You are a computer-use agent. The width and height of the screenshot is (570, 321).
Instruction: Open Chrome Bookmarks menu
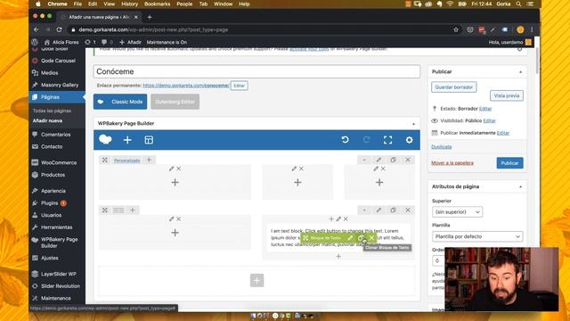pos(157,4)
